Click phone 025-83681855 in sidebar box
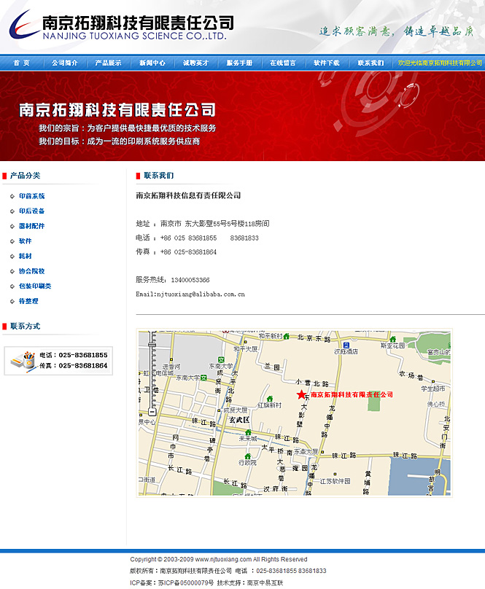The image size is (485, 589). coord(83,355)
